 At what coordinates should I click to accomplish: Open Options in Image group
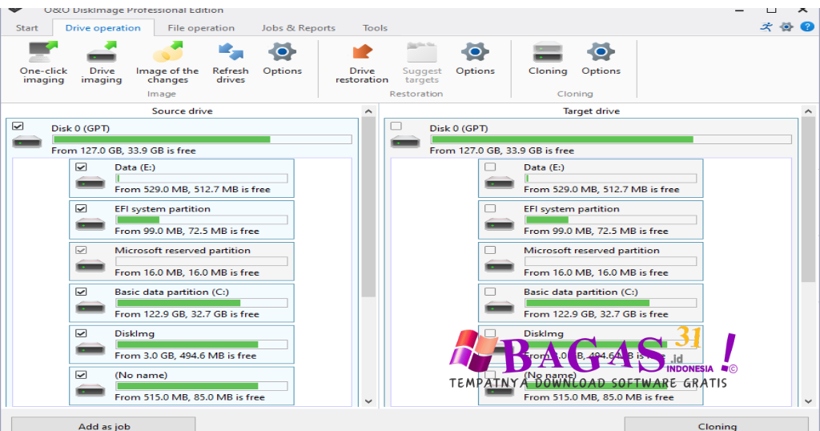(283, 58)
